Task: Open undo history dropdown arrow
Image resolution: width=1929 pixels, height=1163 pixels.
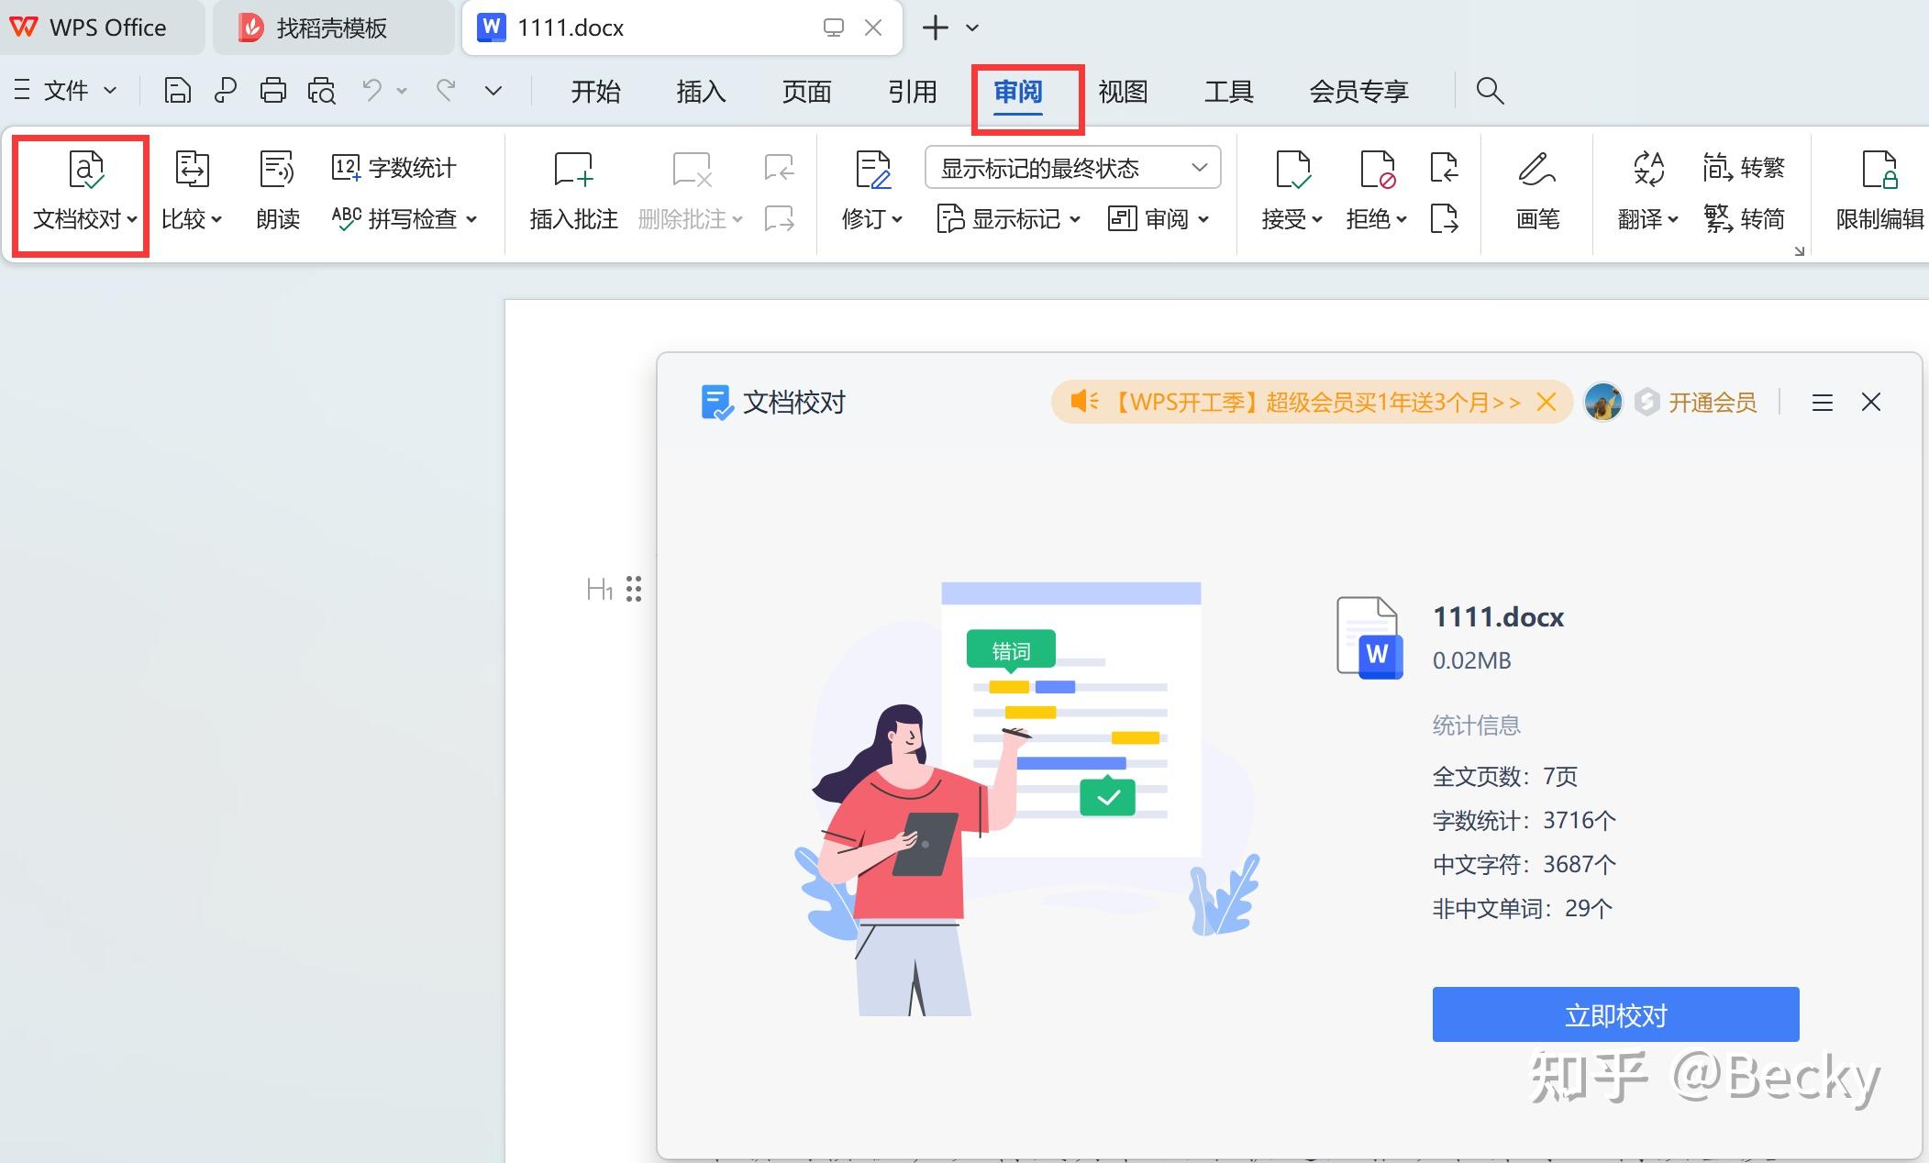Action: click(402, 91)
